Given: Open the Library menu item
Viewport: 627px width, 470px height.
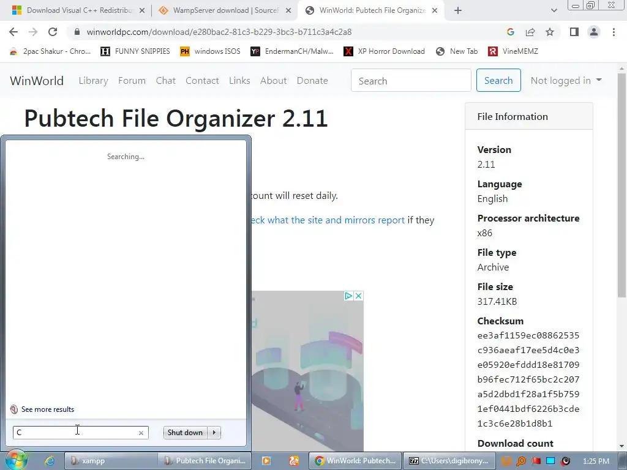Looking at the screenshot, I should pyautogui.click(x=93, y=81).
